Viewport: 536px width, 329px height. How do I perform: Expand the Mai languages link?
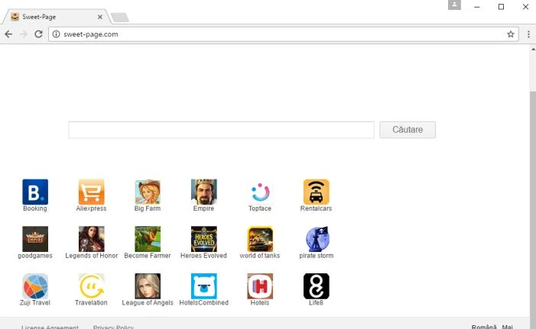(507, 327)
